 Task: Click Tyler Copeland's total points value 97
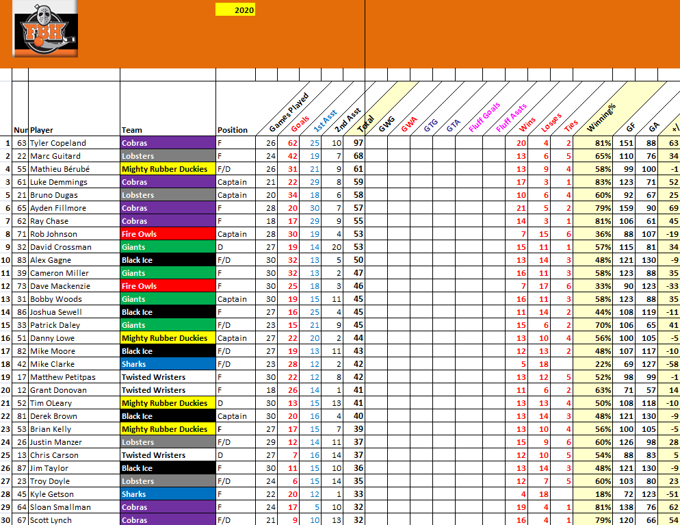(356, 143)
